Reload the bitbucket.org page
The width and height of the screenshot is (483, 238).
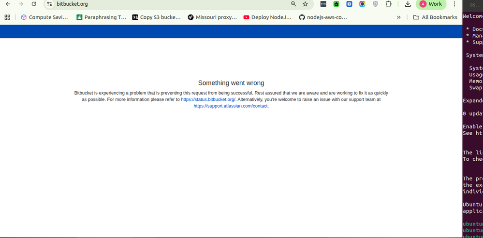click(34, 4)
